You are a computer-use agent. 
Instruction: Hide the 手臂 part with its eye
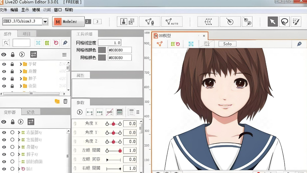[4, 64]
